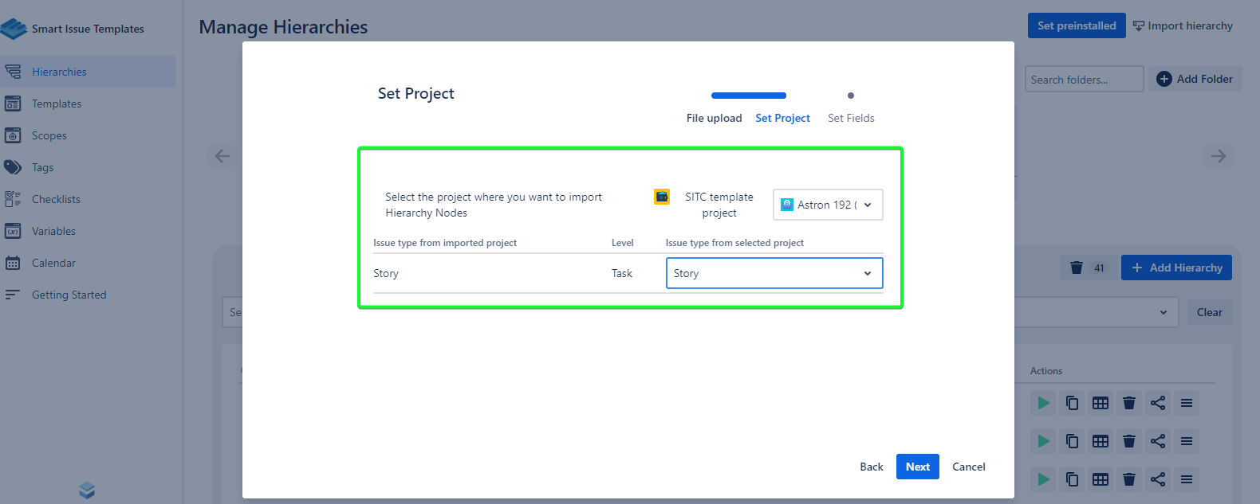Click the share icon in first Actions row
Screen dimensions: 1260x504
(x=1158, y=403)
